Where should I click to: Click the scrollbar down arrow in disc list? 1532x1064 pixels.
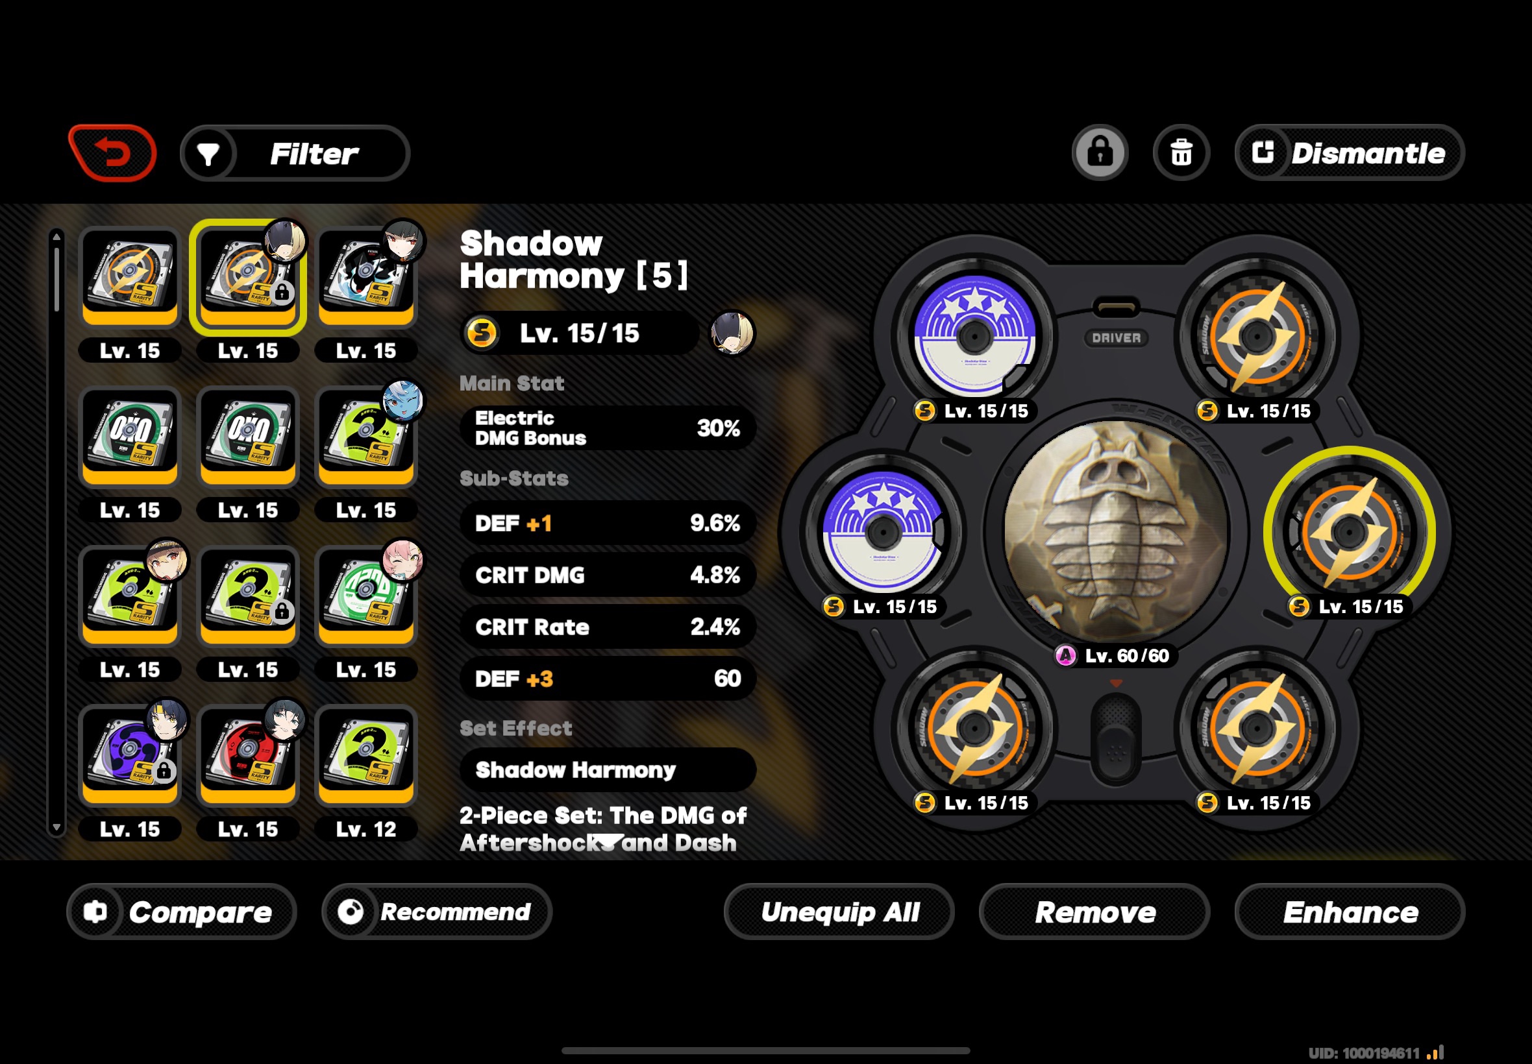[56, 827]
